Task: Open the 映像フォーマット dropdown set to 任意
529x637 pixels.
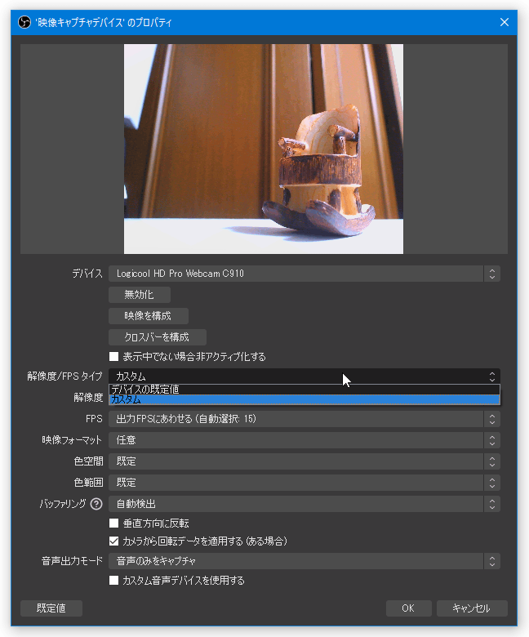Action: coord(304,440)
